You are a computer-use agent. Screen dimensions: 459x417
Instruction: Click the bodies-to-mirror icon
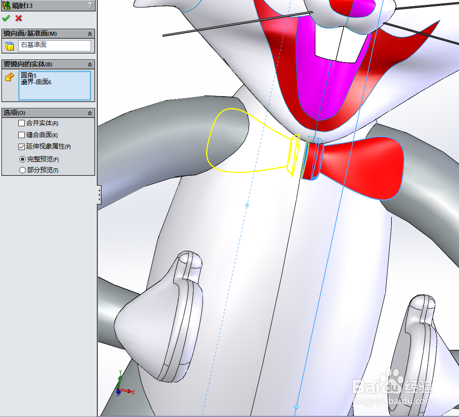coord(9,77)
